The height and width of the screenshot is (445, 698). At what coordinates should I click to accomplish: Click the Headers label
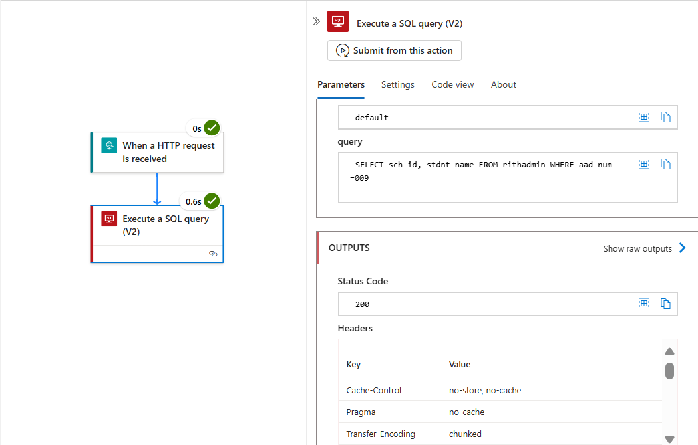355,328
